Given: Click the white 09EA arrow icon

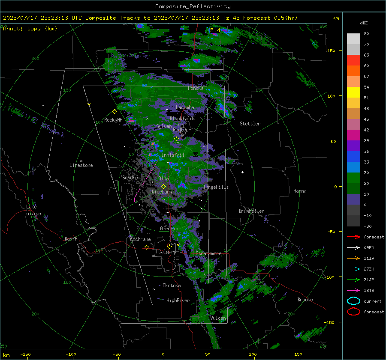Looking at the screenshot, I should tap(353, 248).
